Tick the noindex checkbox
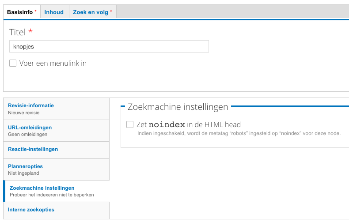This screenshot has width=349, height=222. 130,124
